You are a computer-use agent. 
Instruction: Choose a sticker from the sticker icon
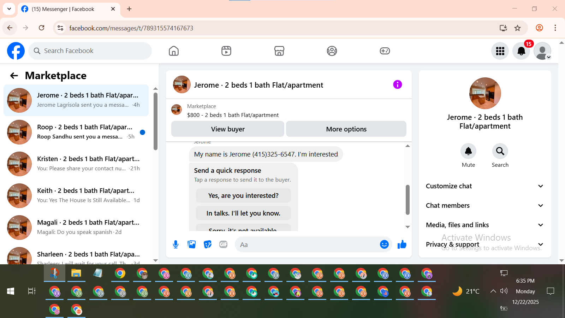coord(208,244)
